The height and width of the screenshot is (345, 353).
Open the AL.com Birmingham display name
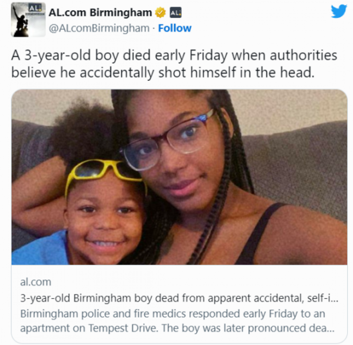coord(100,12)
